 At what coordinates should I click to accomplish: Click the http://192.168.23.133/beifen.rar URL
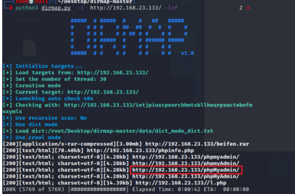pos(197,144)
